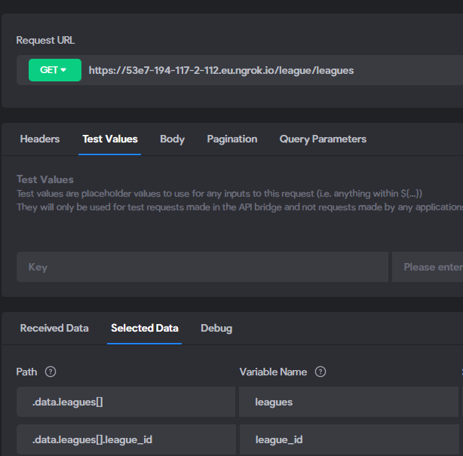Viewport: 463px width, 456px height.
Task: Click the leagues variable name field
Action: coord(348,402)
